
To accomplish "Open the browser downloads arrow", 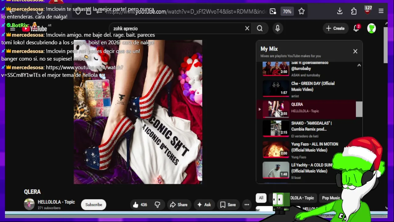I will pyautogui.click(x=340, y=11).
